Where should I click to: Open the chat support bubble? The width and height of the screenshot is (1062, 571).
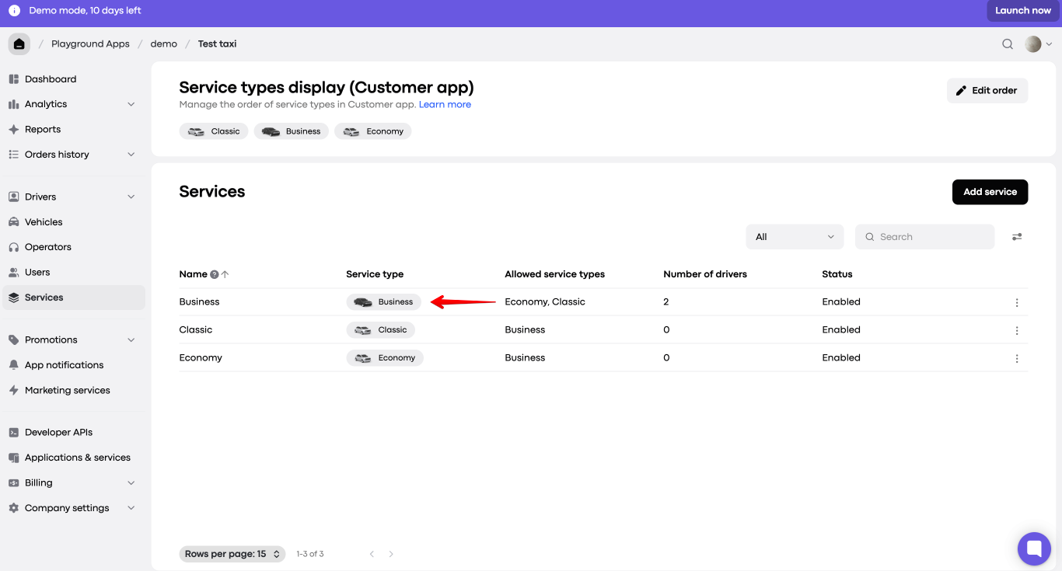click(1034, 549)
